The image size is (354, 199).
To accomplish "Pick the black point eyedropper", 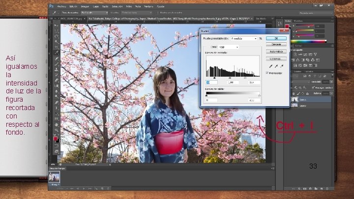I will coord(270,65).
